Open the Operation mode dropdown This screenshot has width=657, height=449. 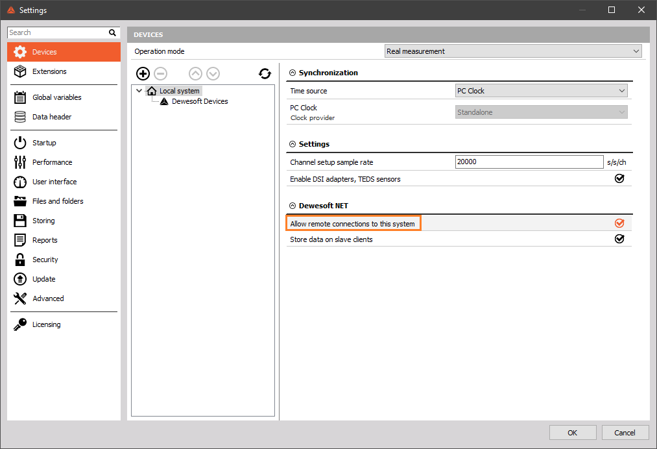513,51
